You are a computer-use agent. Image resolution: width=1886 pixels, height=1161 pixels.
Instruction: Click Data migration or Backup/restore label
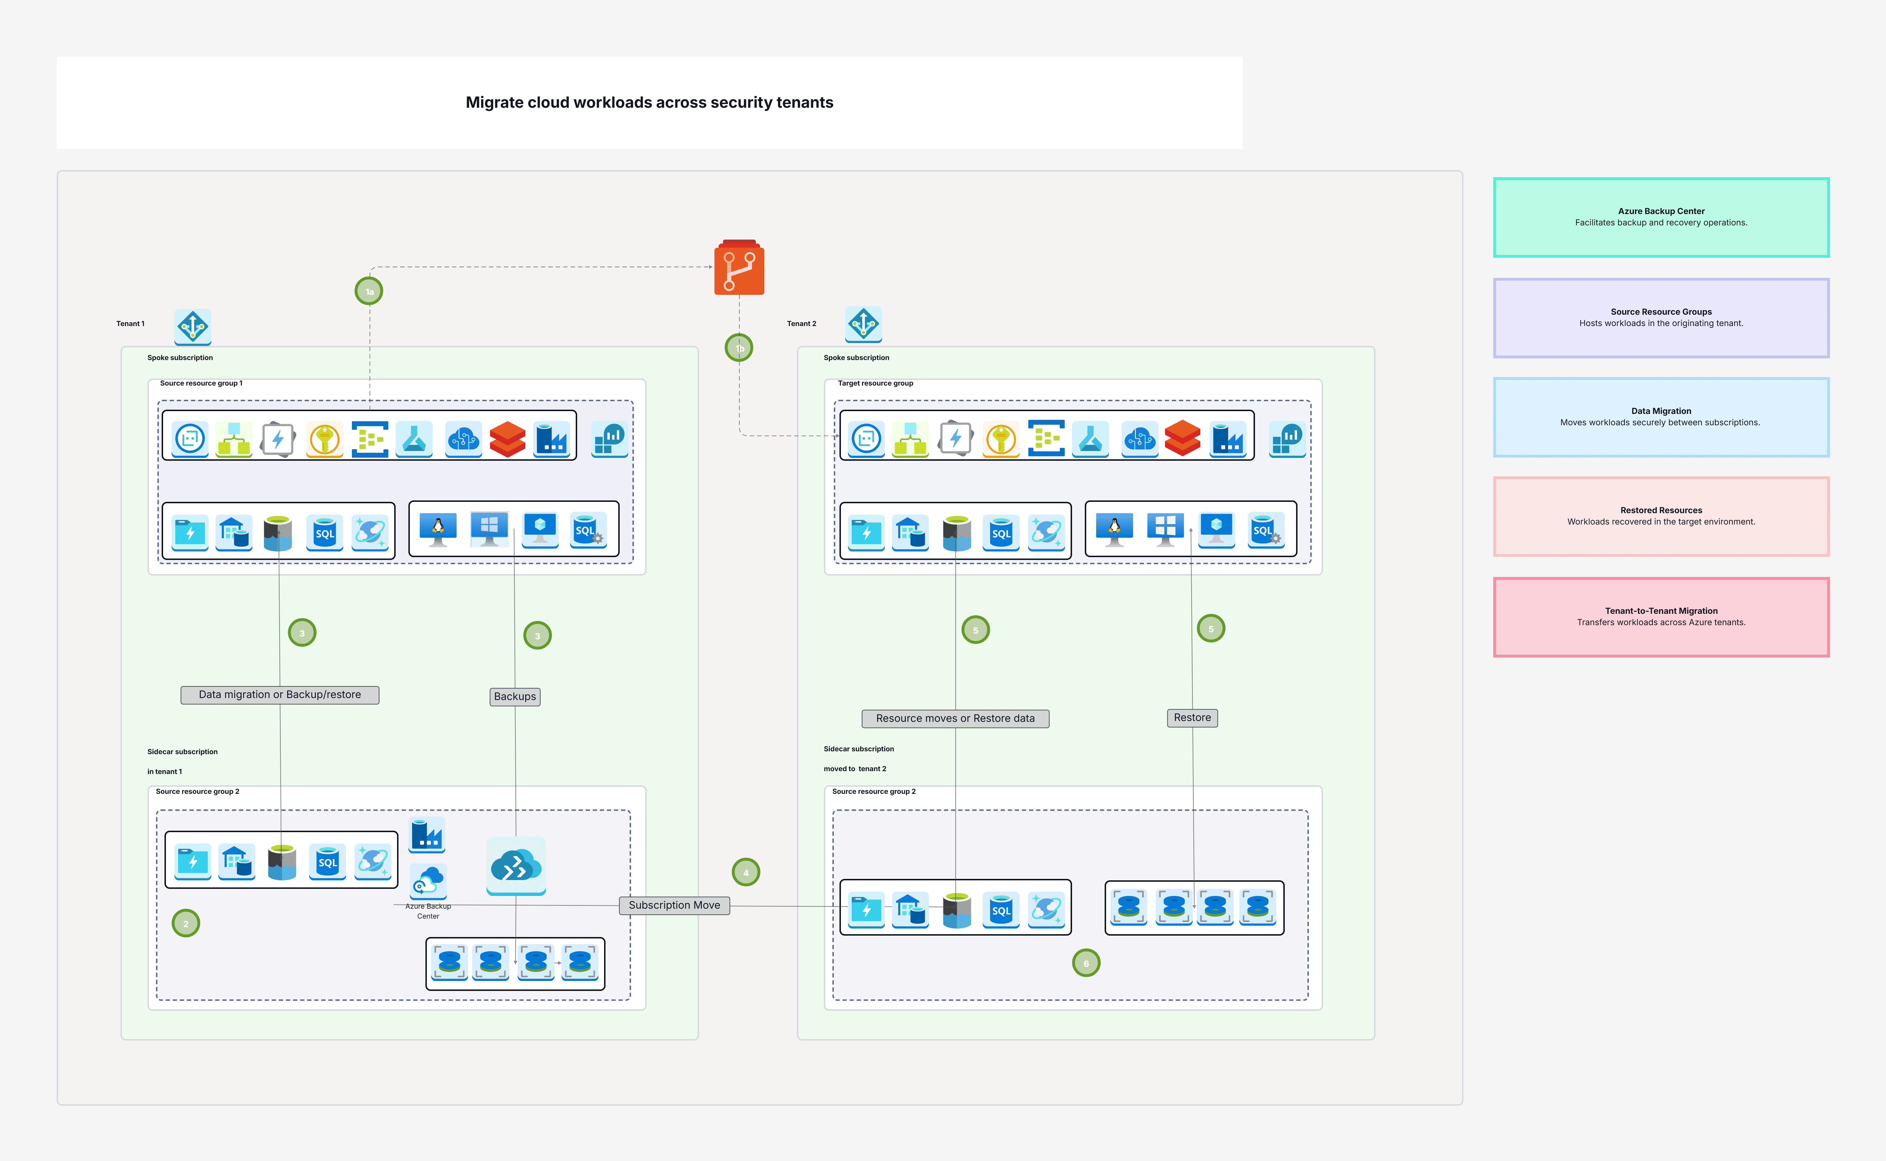coord(280,695)
